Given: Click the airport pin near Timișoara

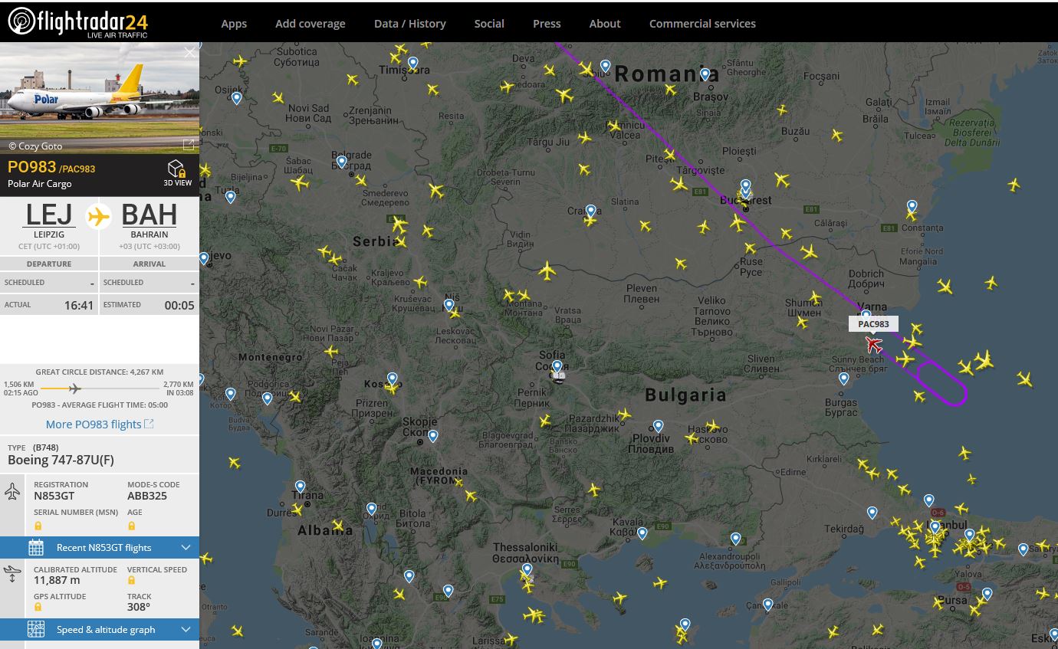Looking at the screenshot, I should point(413,64).
